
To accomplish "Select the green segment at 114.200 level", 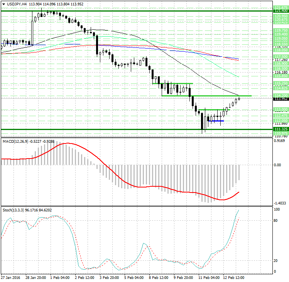I will click(x=206, y=96).
